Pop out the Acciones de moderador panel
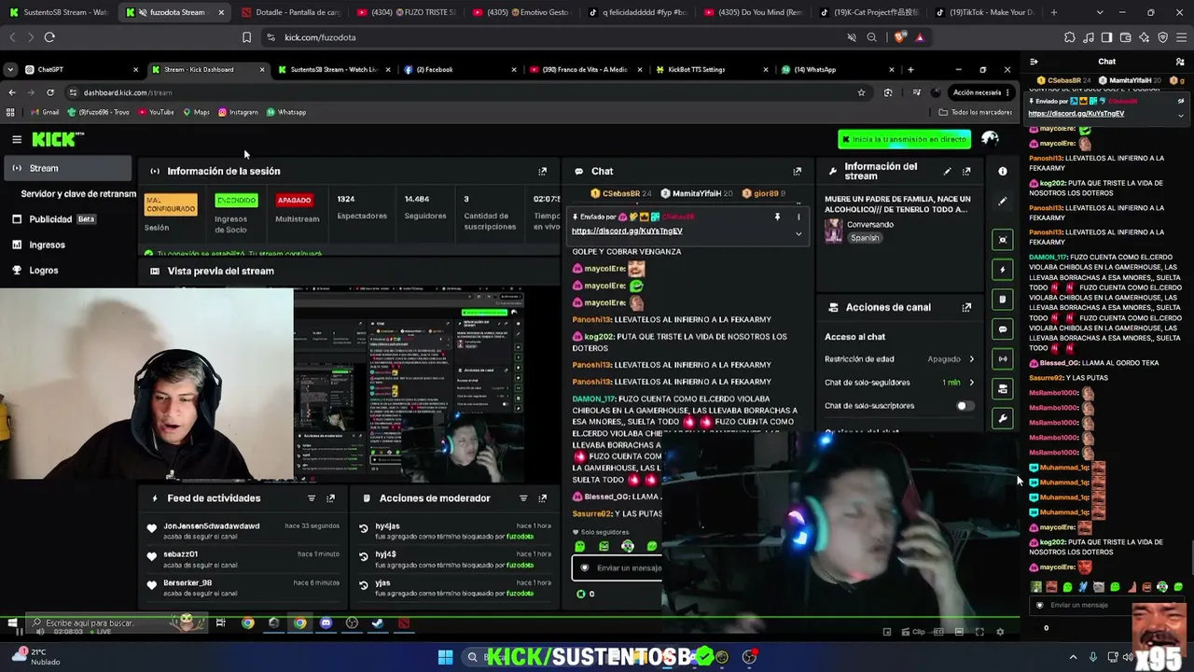 pos(542,498)
